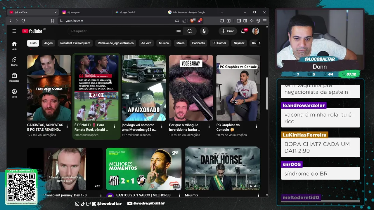The height and width of the screenshot is (210, 374).
Task: Select the Jogos filter chip
Action: tap(49, 43)
